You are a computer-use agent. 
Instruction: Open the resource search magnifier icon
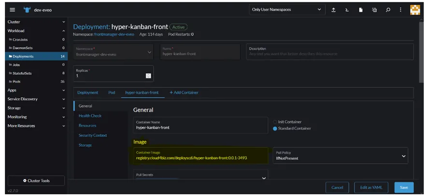pos(388,10)
